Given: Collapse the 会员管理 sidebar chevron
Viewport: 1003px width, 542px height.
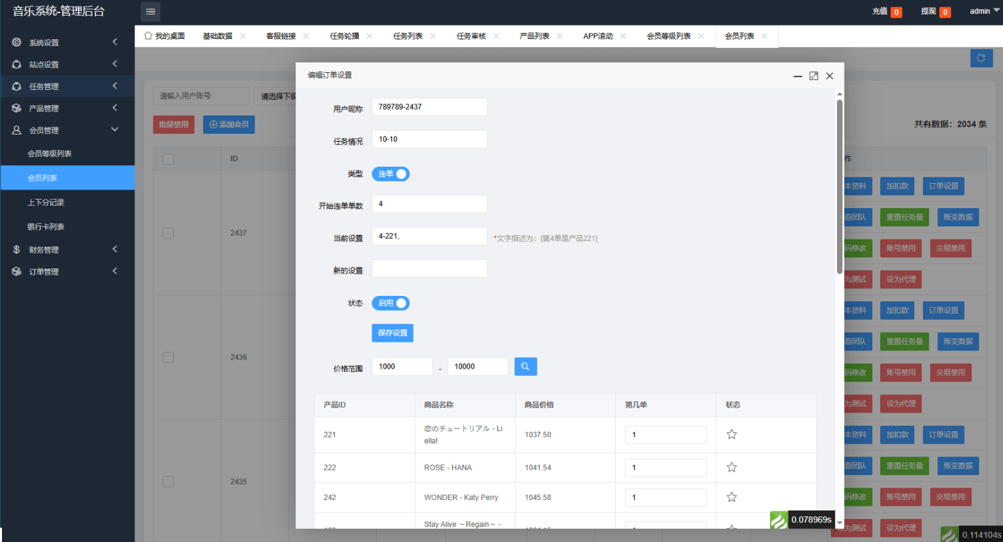Looking at the screenshot, I should click(115, 129).
